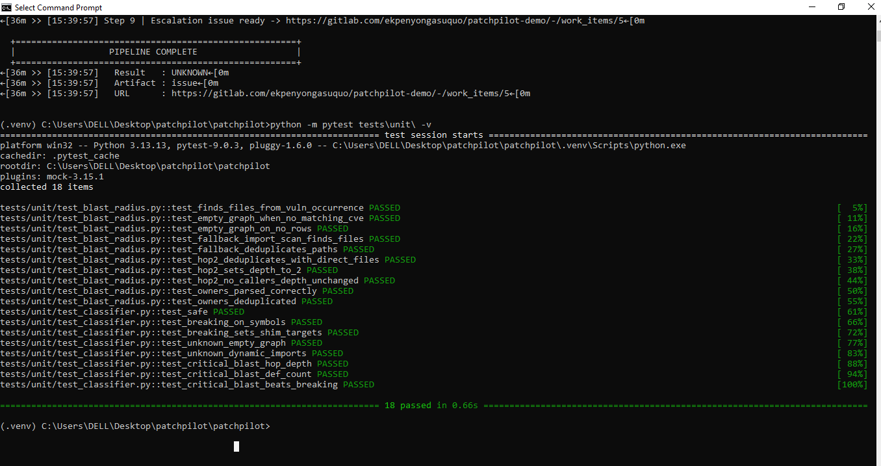This screenshot has height=466, width=881.
Task: Click the test_breaking_on_symbols row
Action: click(x=434, y=322)
